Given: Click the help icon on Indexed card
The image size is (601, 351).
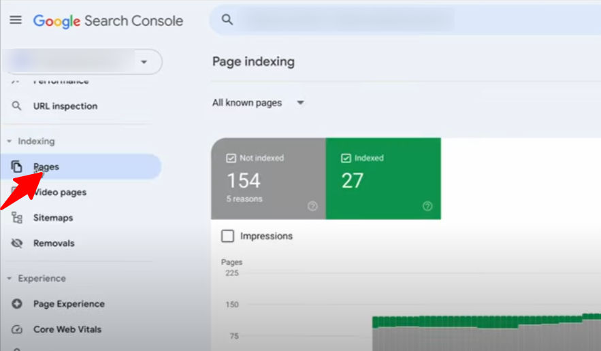Looking at the screenshot, I should click(x=427, y=206).
